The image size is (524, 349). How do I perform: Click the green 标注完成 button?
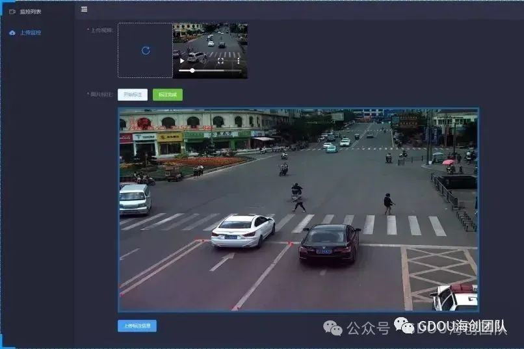click(168, 95)
